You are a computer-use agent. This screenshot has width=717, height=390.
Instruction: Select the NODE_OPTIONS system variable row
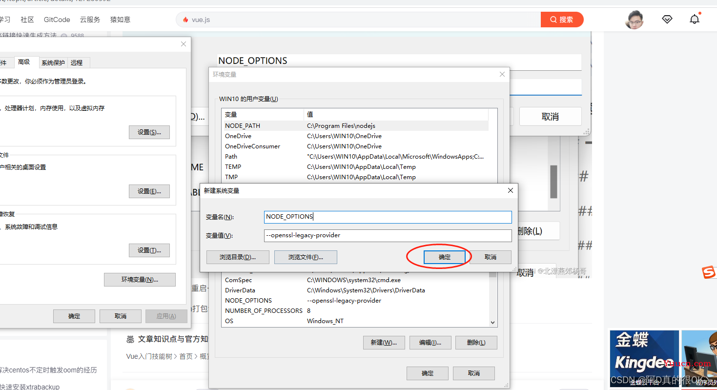pyautogui.click(x=355, y=300)
